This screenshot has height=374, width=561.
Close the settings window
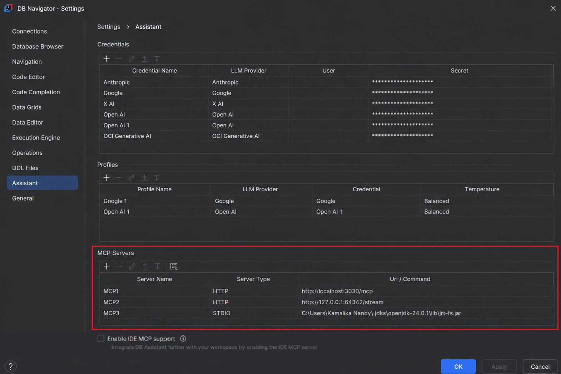click(553, 8)
